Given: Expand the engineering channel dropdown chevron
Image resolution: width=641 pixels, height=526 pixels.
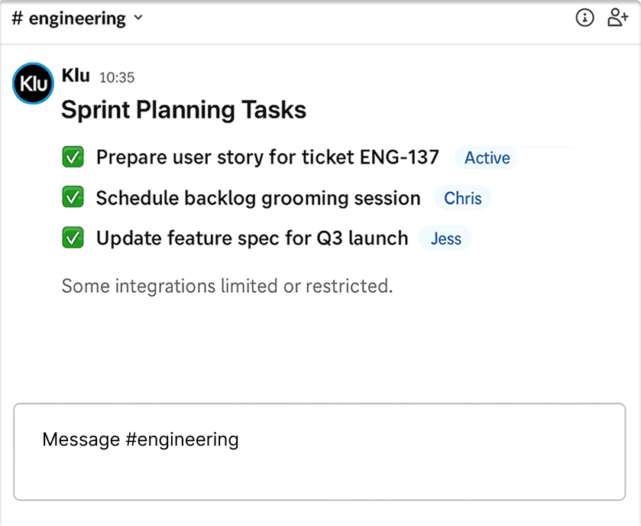Looking at the screenshot, I should tap(138, 18).
